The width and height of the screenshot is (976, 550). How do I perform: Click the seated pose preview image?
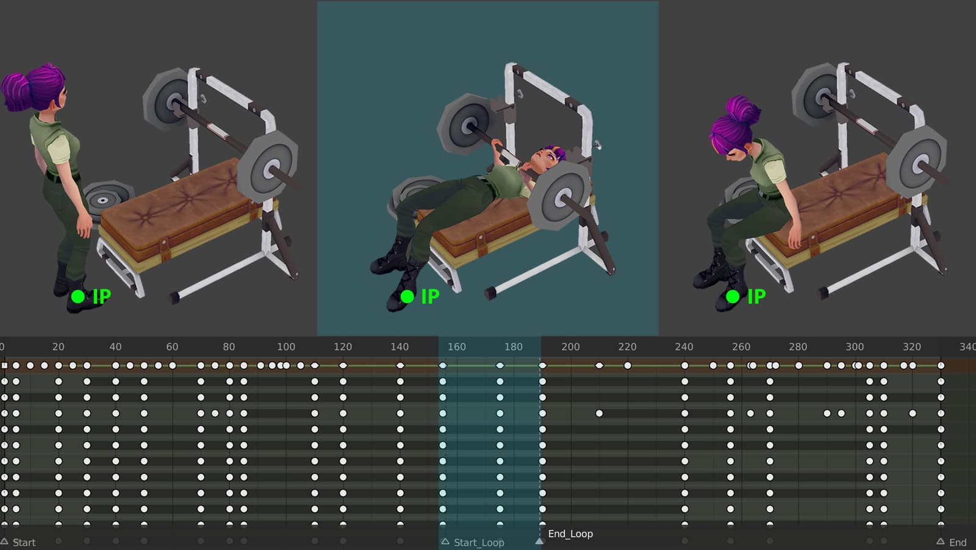click(817, 168)
